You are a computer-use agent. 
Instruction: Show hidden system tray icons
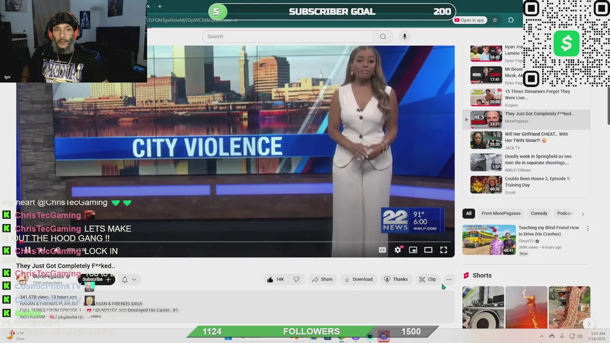pos(541,336)
